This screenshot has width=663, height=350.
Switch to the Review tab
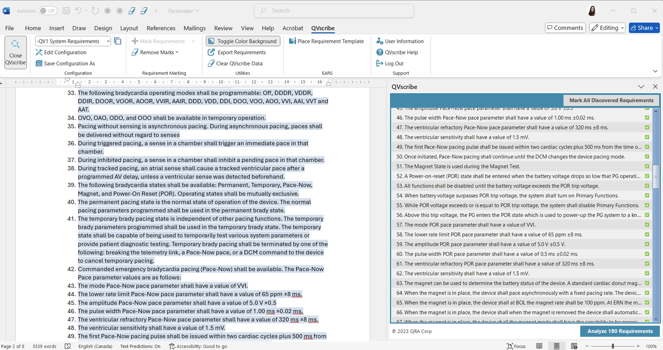[x=223, y=28]
